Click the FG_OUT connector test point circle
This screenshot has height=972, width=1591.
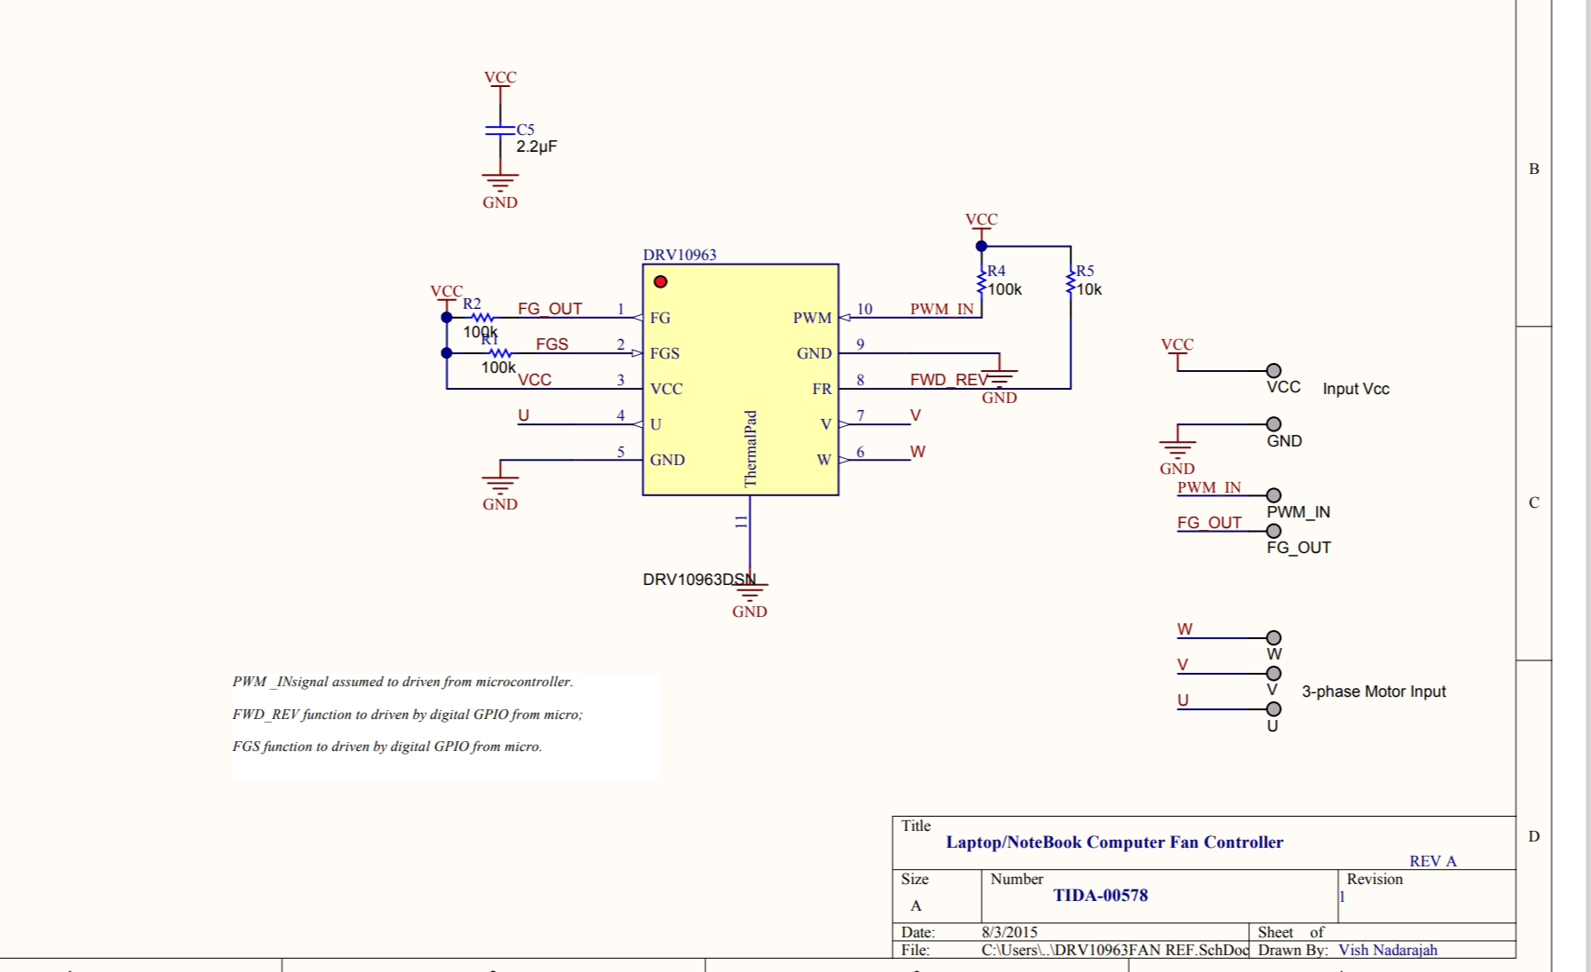1273,531
